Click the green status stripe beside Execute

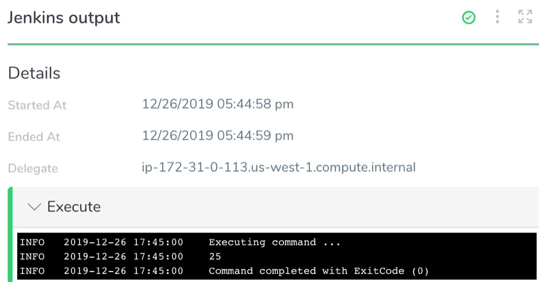(x=10, y=234)
